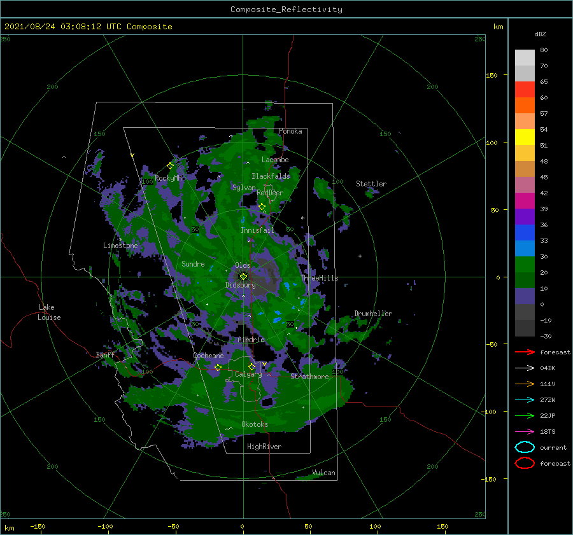
Task: Select the yellow diamond marker below RedDeer
Action: pos(262,207)
